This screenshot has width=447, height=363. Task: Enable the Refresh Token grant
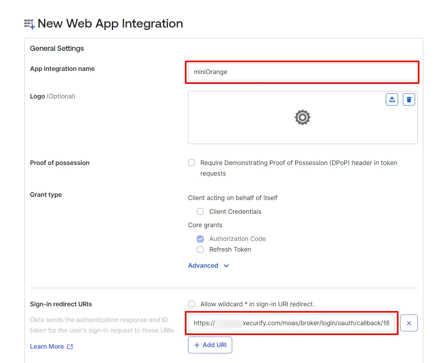click(x=200, y=249)
